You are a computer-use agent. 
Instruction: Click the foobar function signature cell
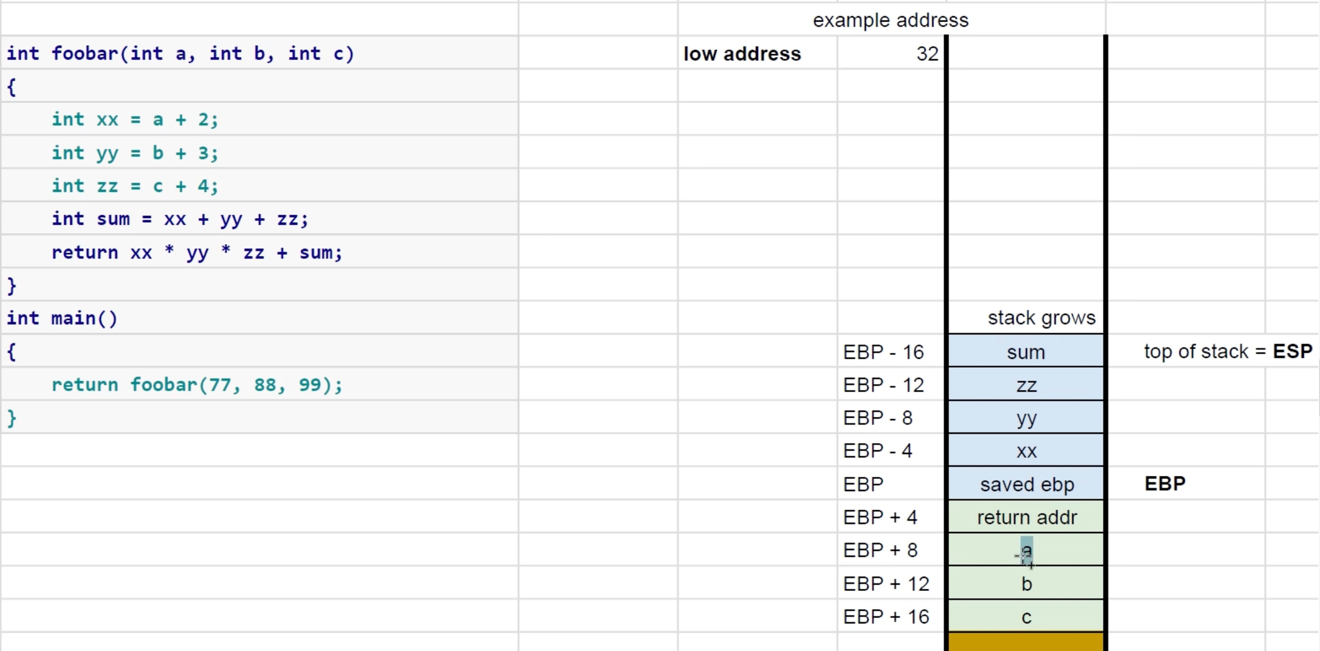pos(260,54)
